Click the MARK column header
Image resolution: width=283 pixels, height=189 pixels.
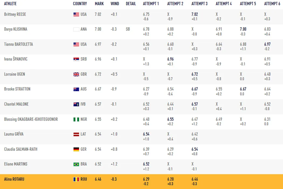(x=99, y=4)
